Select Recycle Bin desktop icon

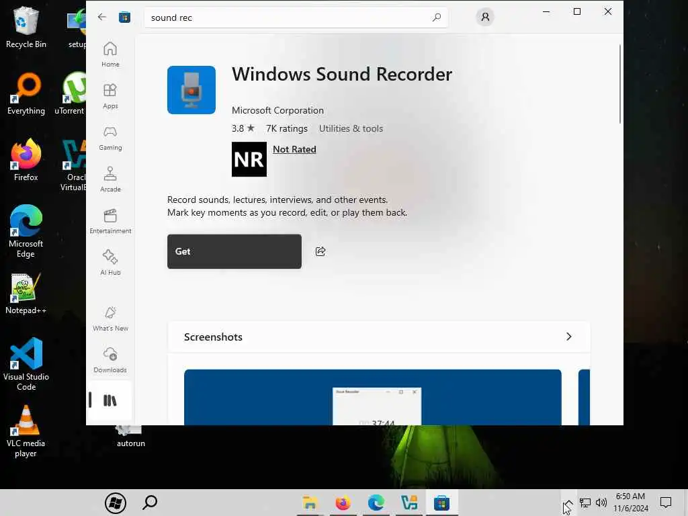[26, 28]
